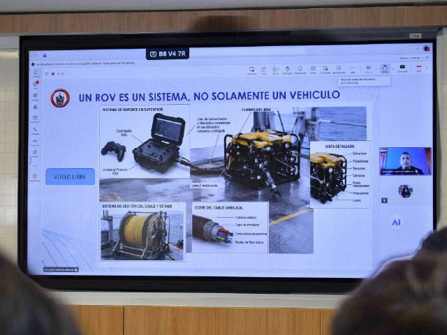Expand the left panel chevron handle
This screenshot has width=447, height=335.
coord(30,160)
